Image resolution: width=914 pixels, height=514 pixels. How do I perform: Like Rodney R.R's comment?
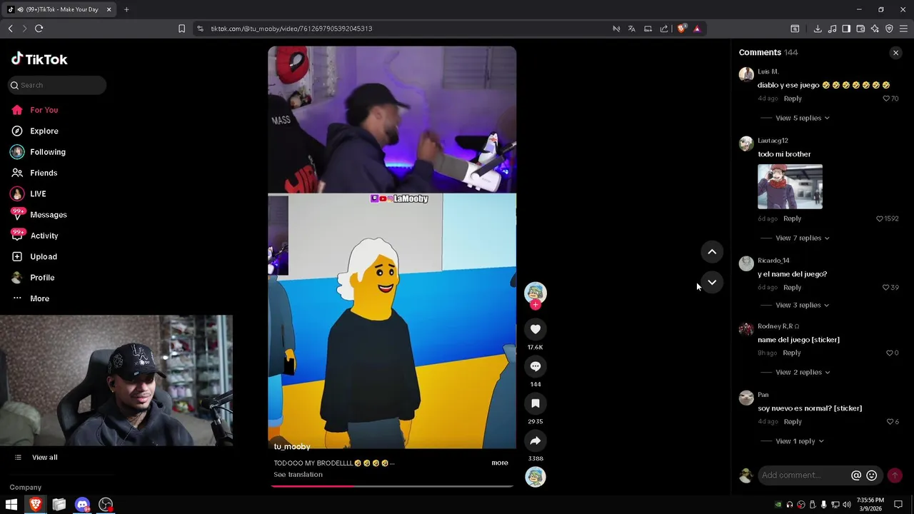click(889, 353)
